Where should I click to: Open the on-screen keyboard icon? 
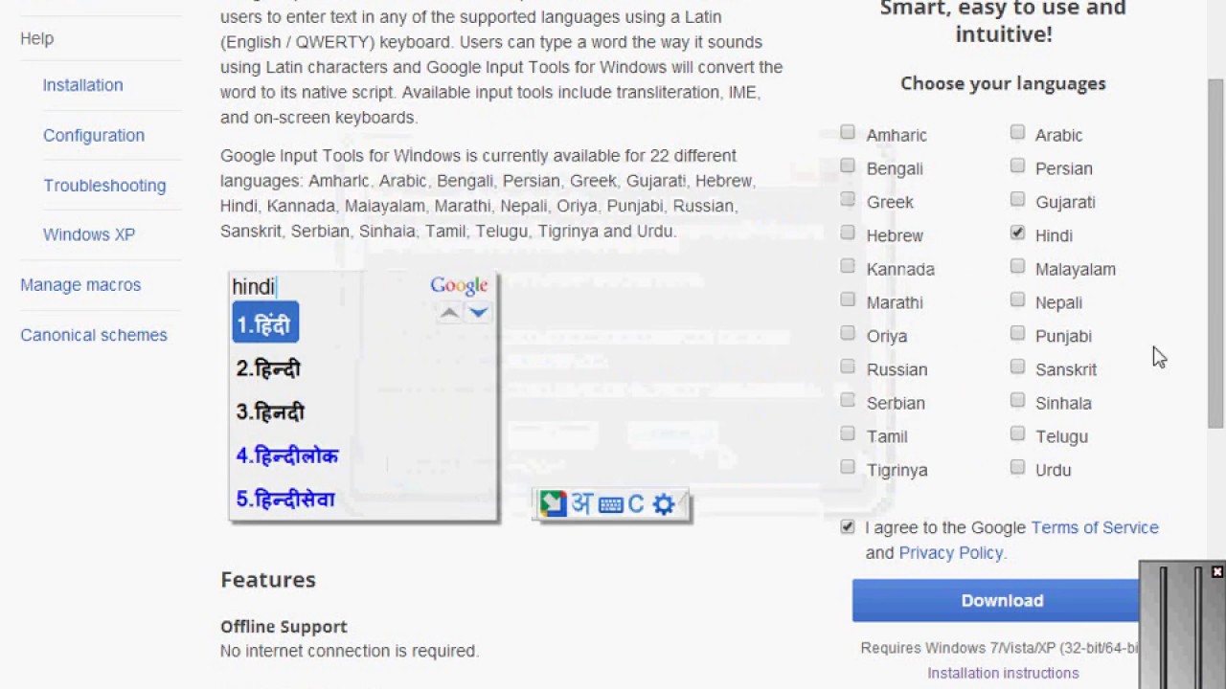[x=610, y=504]
